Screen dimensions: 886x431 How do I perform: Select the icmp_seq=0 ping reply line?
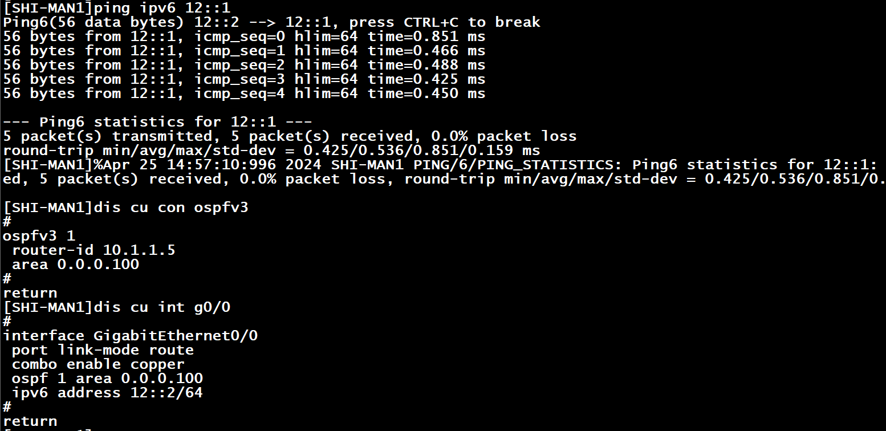[x=244, y=36]
